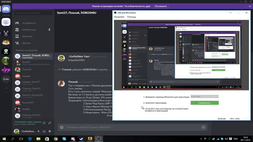Open the Semi27, Ксюха337 group chat
The height and width of the screenshot is (142, 253).
(33, 96)
